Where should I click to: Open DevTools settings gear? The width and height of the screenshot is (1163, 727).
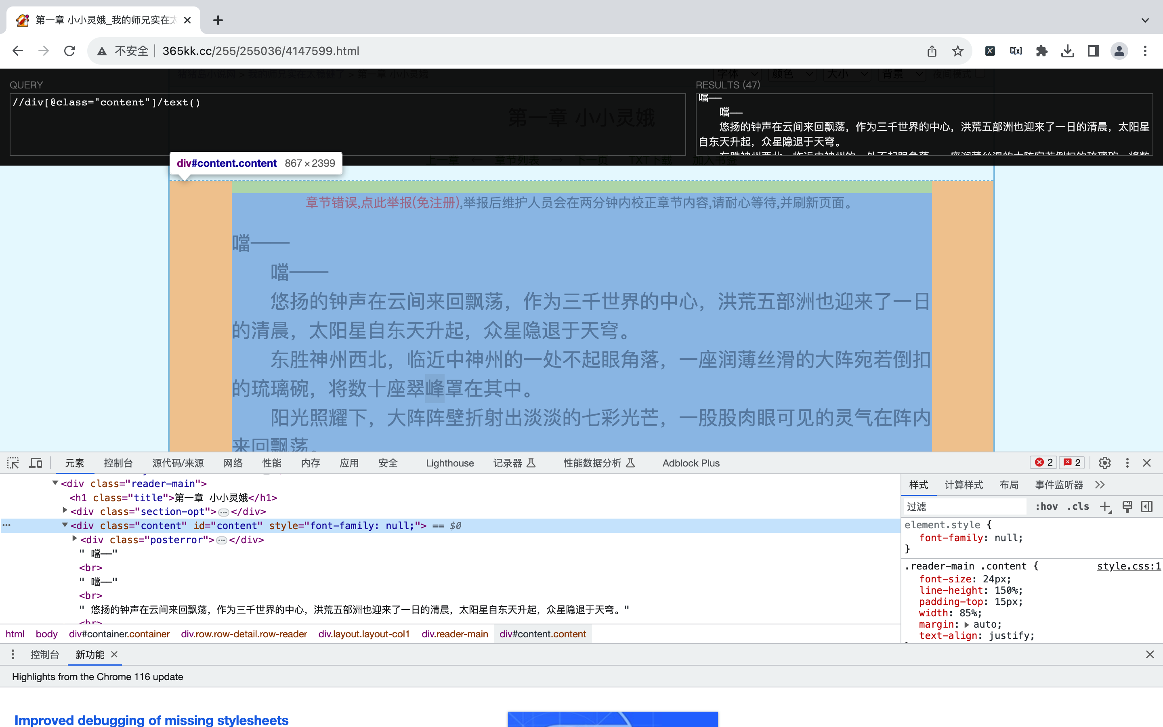point(1105,462)
